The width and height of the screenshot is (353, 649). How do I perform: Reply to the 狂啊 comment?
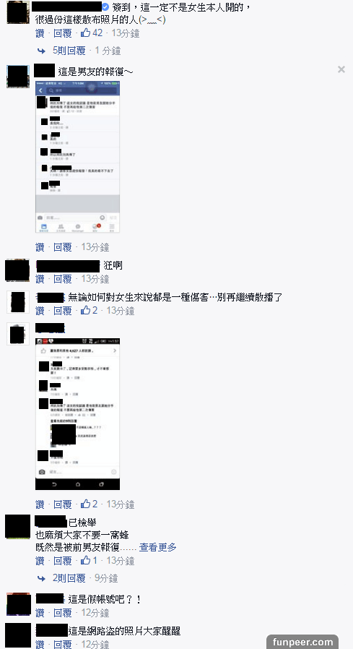coord(62,279)
